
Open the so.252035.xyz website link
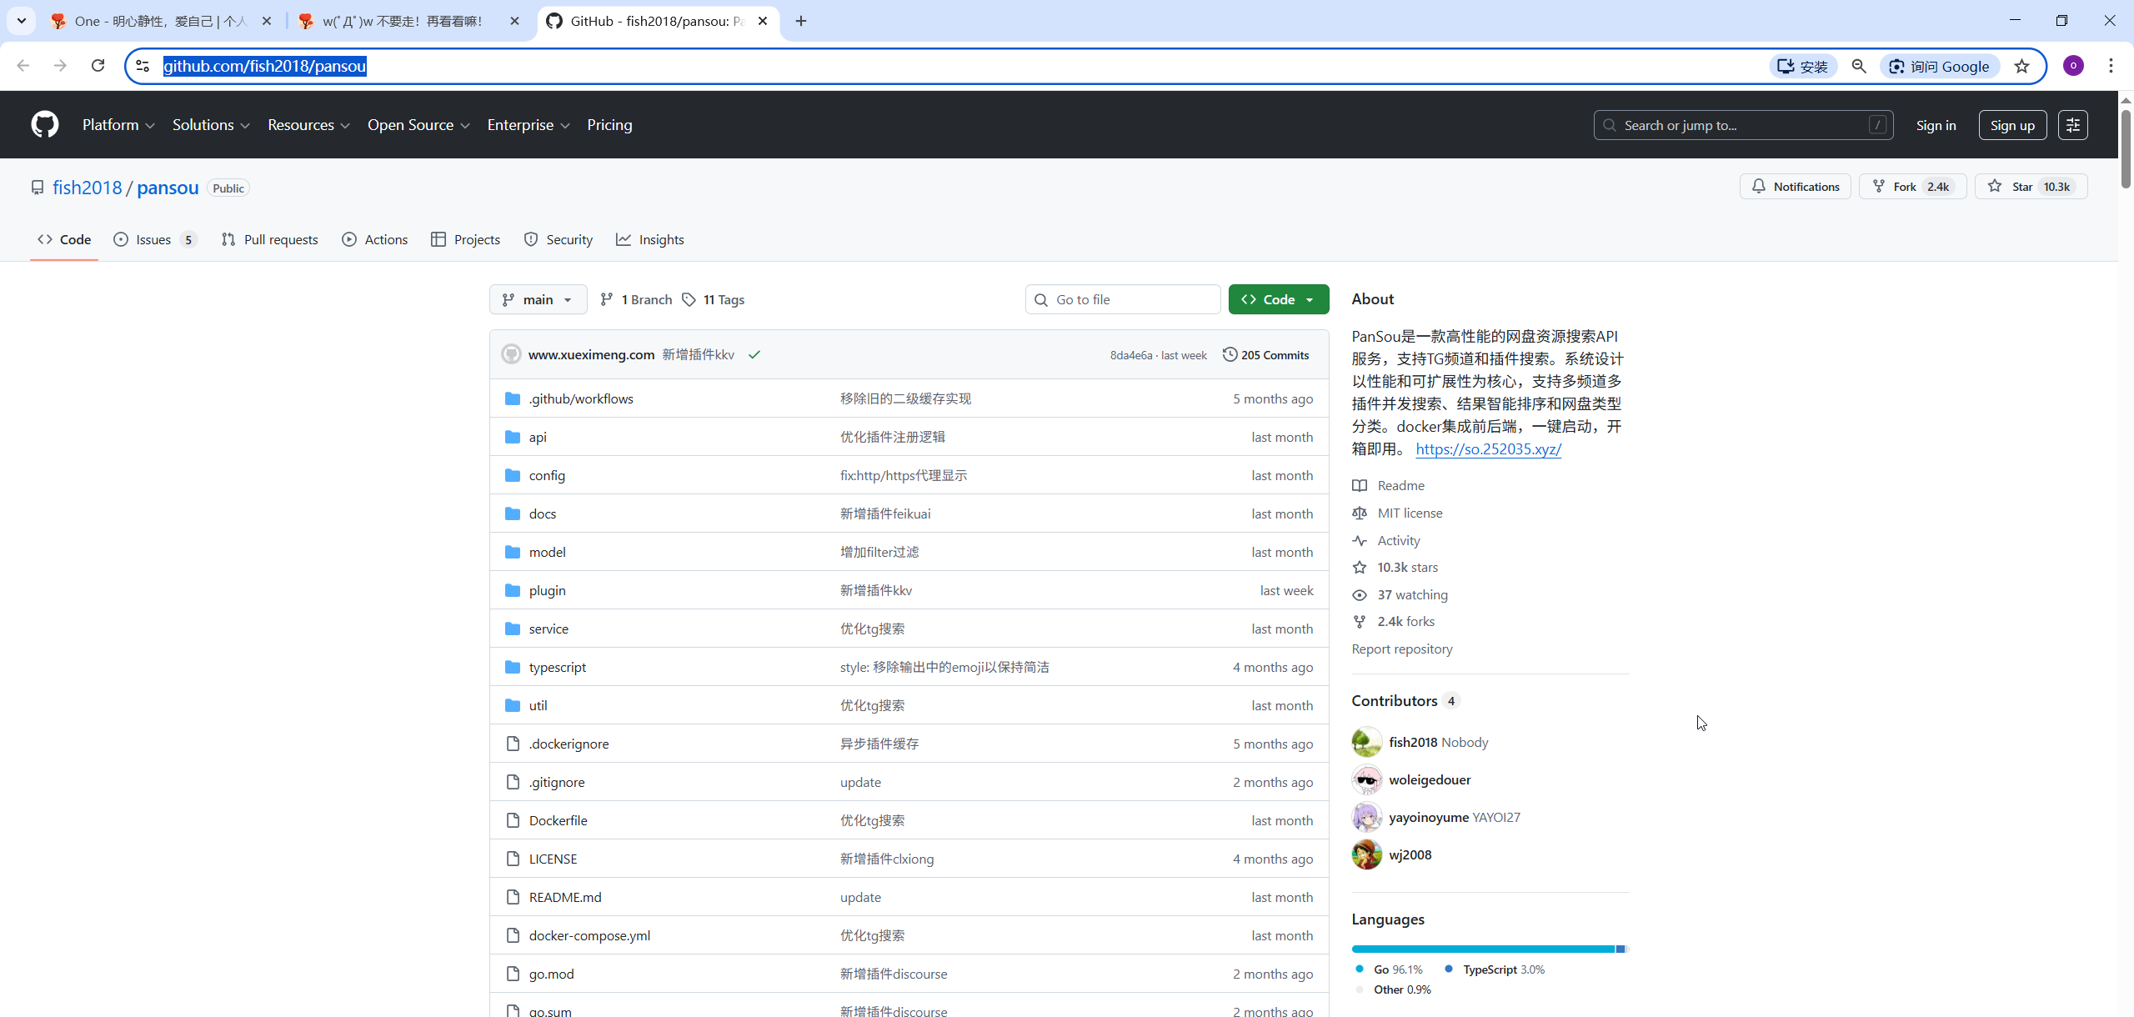(x=1488, y=449)
